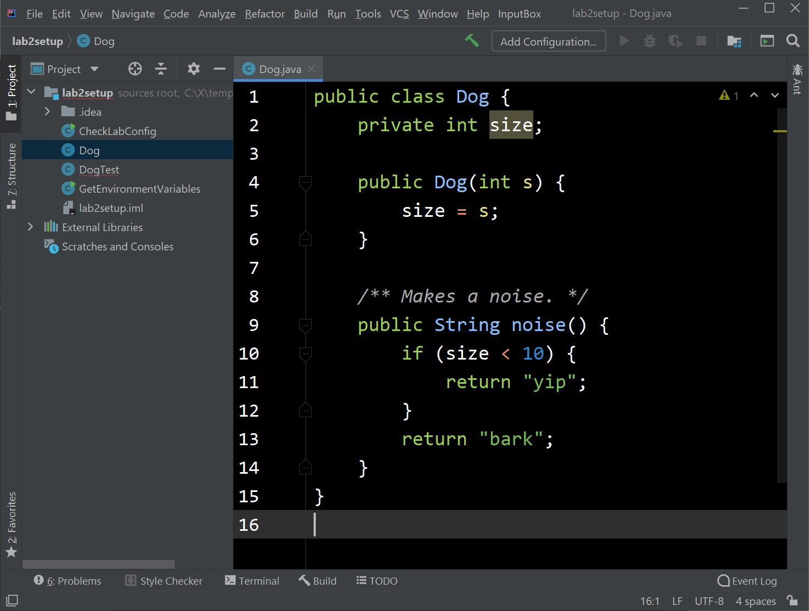Click Collapse All icon in Project panel

tap(161, 69)
